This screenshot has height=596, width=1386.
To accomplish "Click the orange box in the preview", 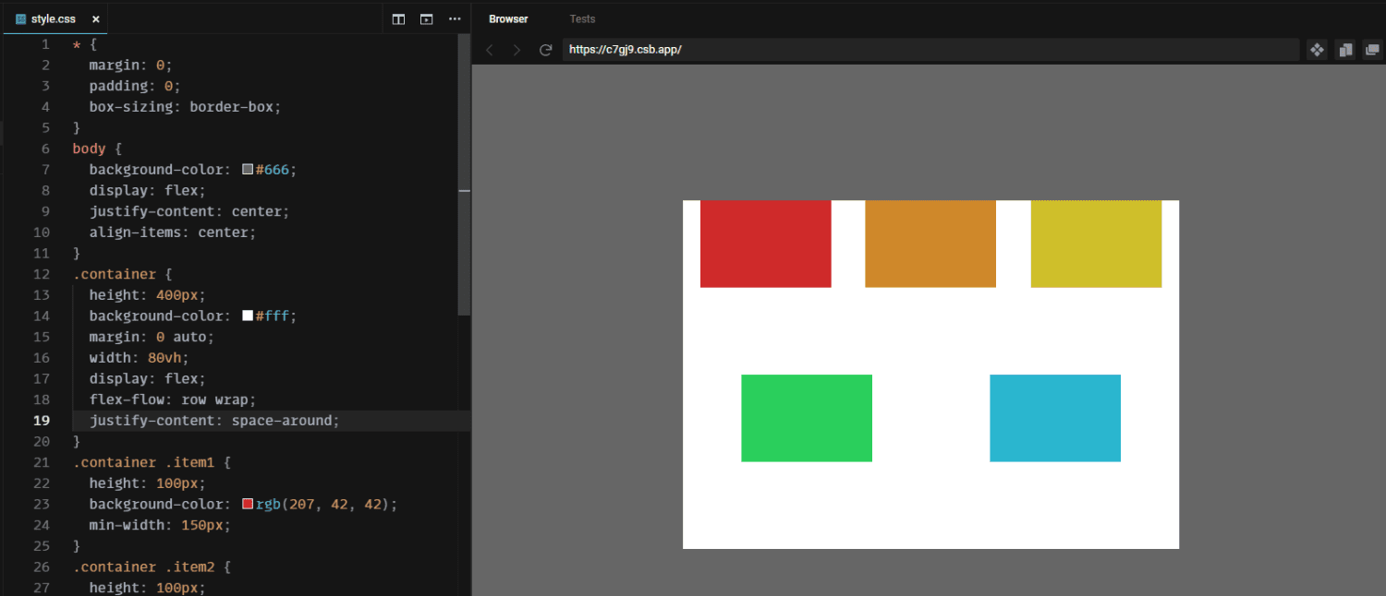I will coord(930,244).
